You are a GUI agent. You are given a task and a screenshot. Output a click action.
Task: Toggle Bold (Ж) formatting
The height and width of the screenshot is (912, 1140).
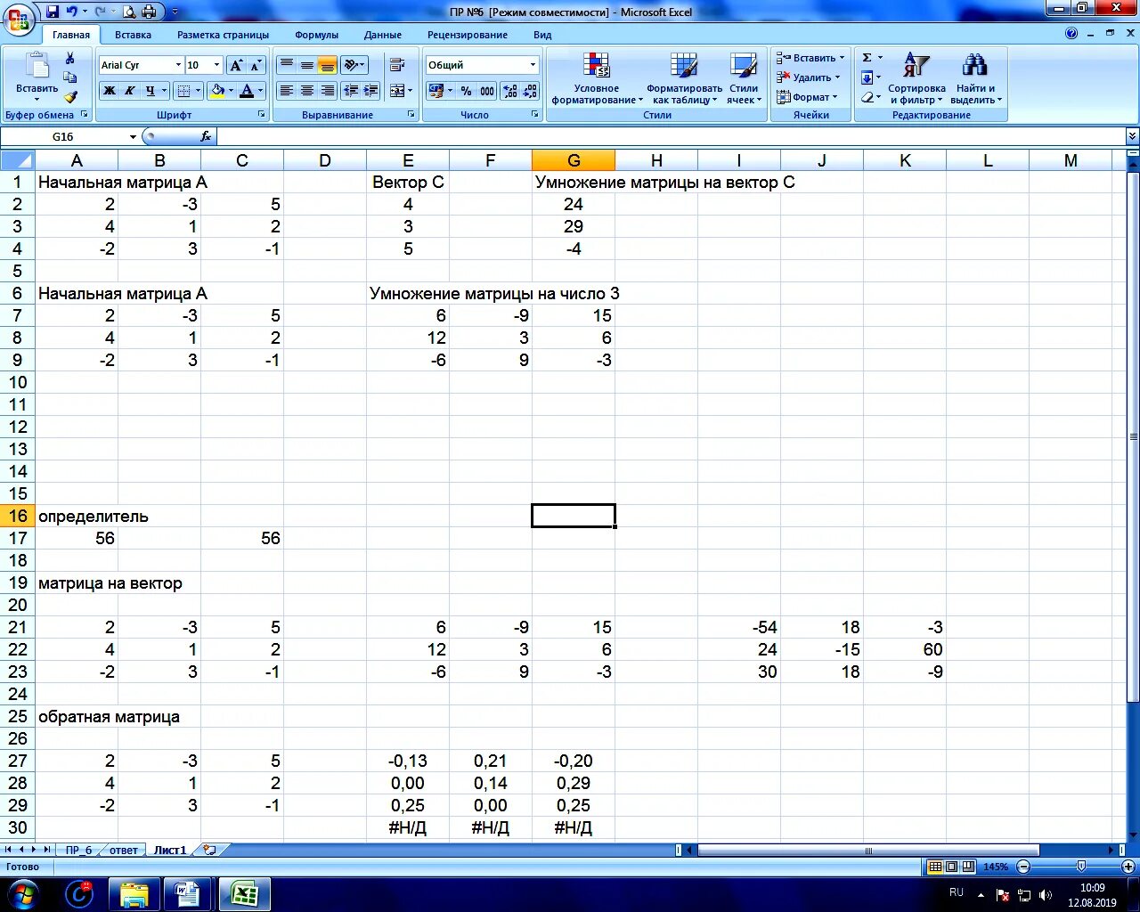109,91
